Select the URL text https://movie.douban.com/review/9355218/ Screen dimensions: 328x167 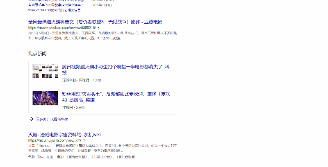click(62, 27)
